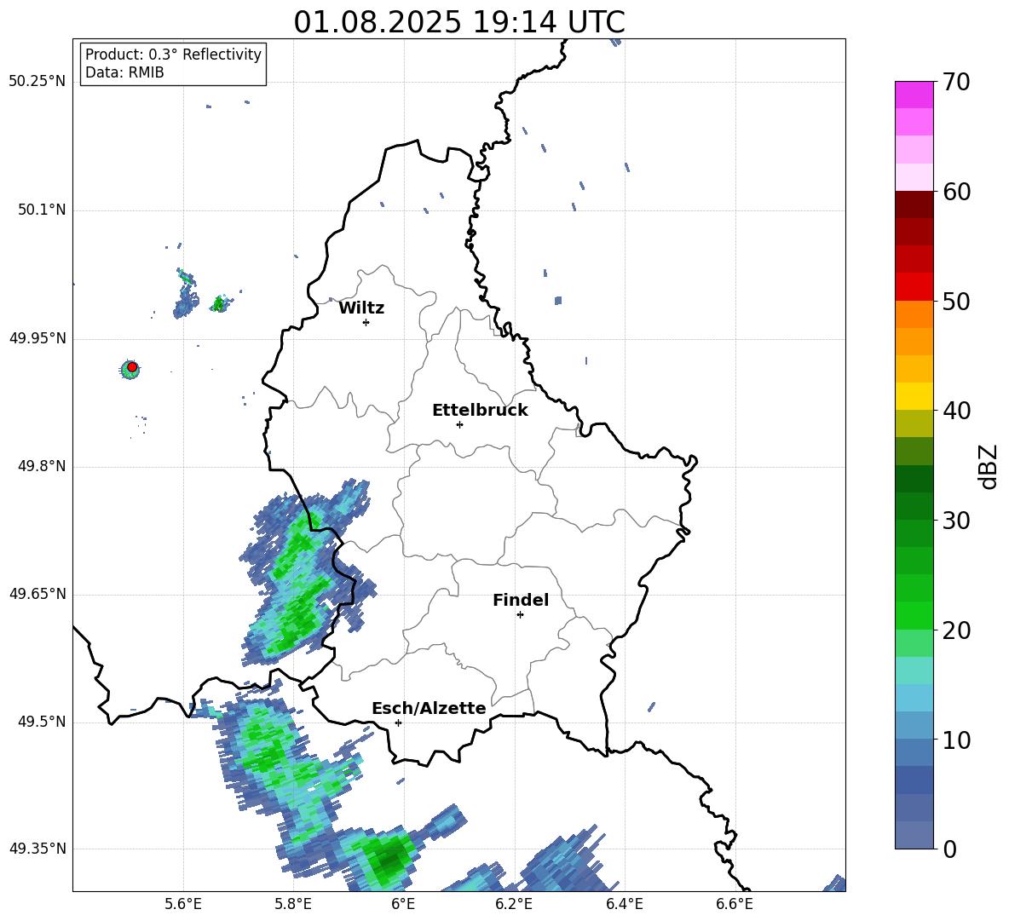Click the colorbar tick label 50
The height and width of the screenshot is (921, 1009).
957,302
